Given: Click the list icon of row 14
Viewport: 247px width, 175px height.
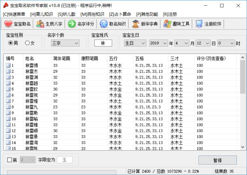Looking at the screenshot, I should tap(8, 142).
